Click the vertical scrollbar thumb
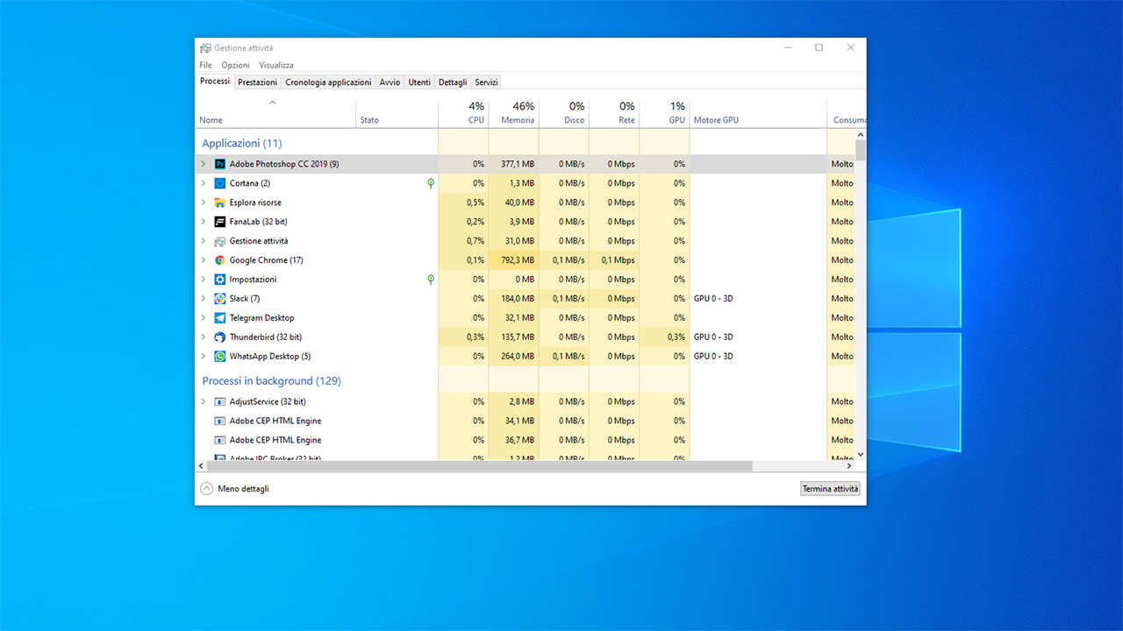The image size is (1123, 631). [861, 150]
